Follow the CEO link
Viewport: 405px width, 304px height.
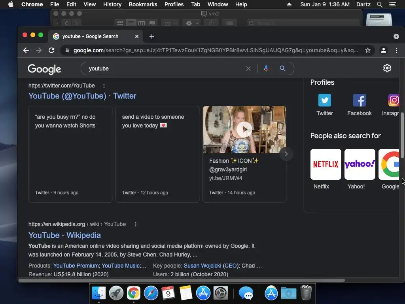(x=230, y=266)
